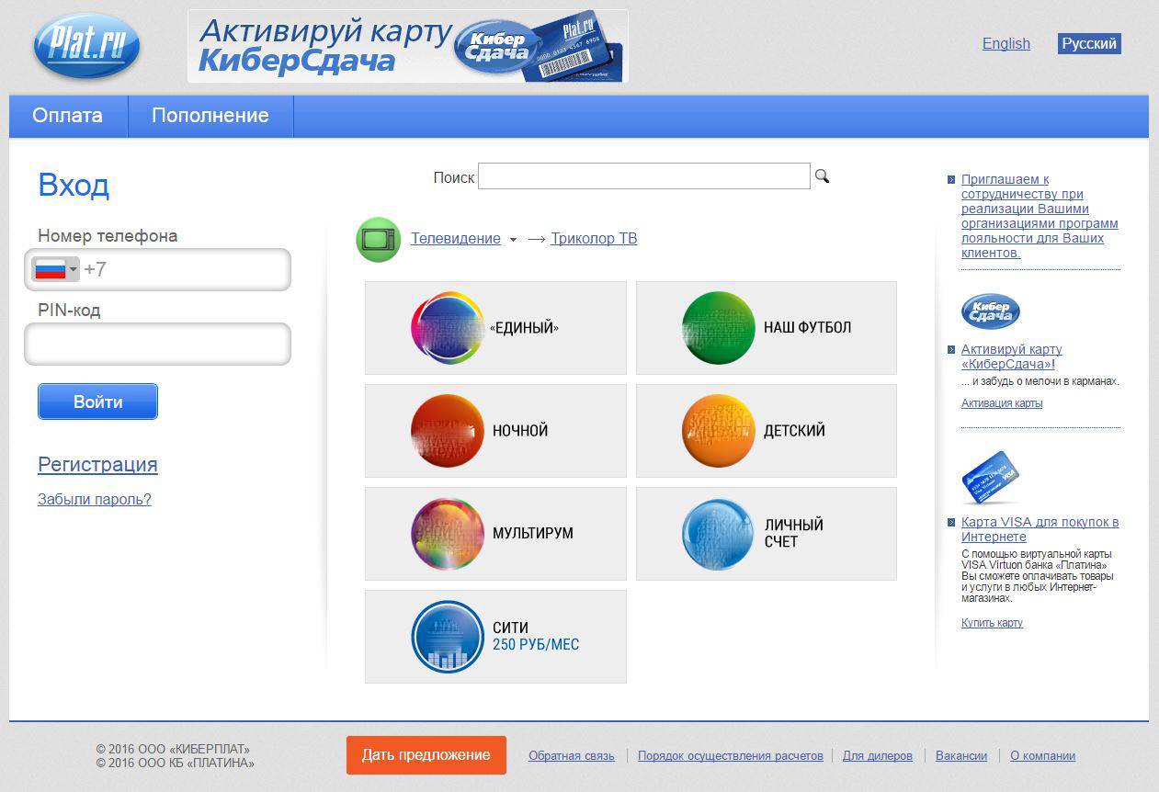This screenshot has height=792, width=1159.
Task: Click the КиберСдача oval logo in sidebar
Action: [991, 311]
